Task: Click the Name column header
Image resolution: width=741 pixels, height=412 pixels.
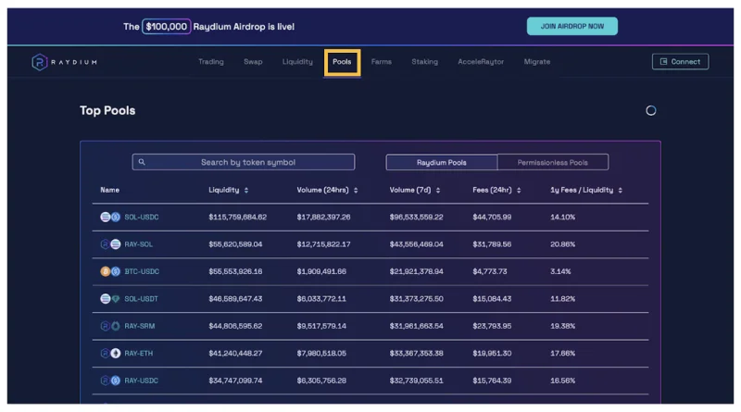Action: 109,190
